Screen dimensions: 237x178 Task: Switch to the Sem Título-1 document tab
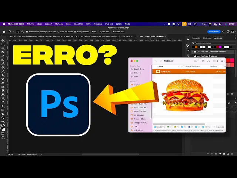coord(153,36)
